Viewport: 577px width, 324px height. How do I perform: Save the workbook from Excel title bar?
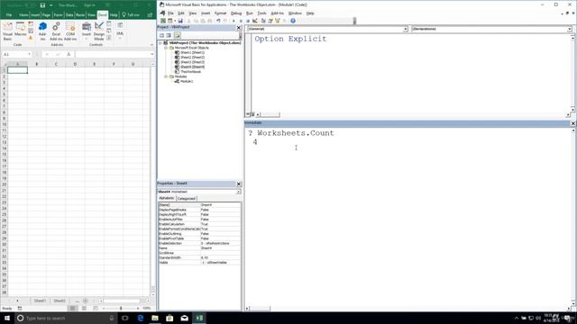(x=42, y=5)
